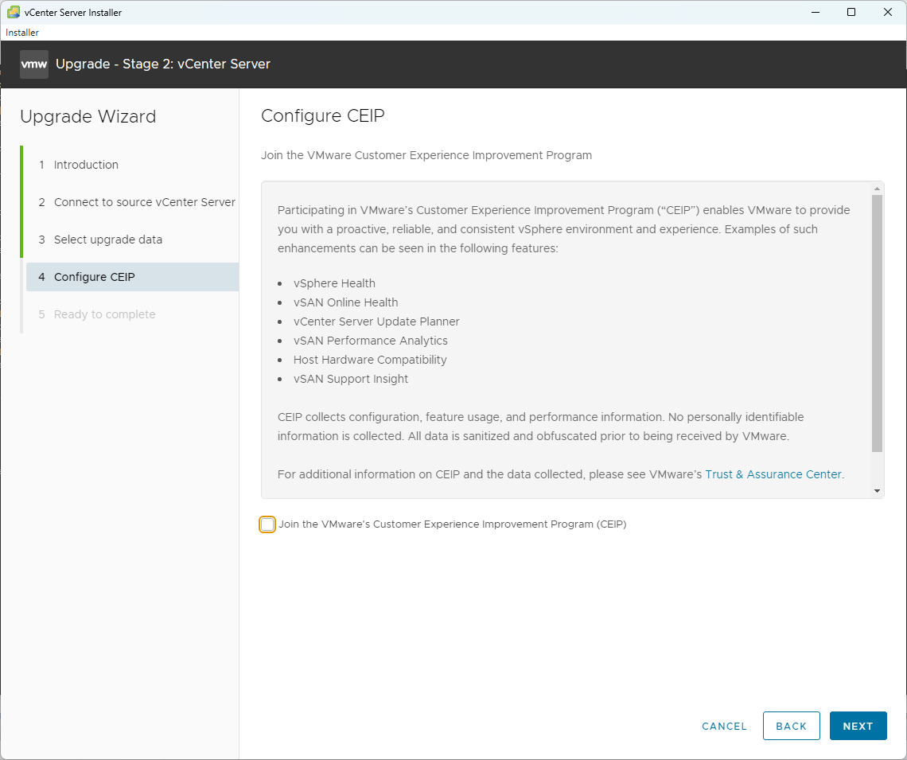
Task: Click the vCenter Server Installer title bar icon
Action: (14, 12)
